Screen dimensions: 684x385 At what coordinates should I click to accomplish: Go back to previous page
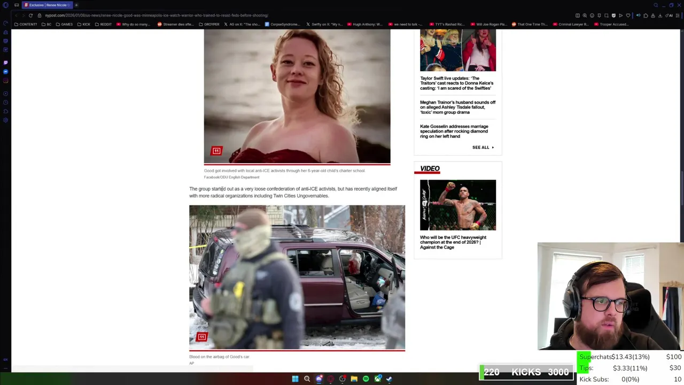pyautogui.click(x=16, y=16)
